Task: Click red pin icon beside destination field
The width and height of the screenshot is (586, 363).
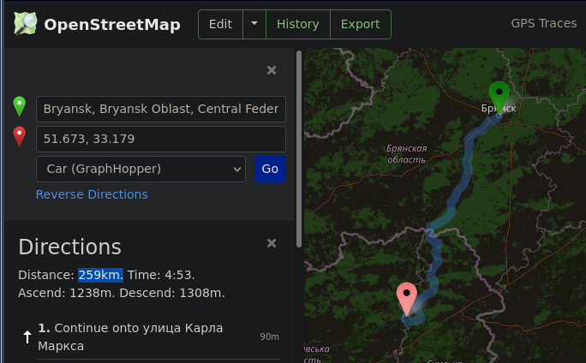Action: click(20, 136)
